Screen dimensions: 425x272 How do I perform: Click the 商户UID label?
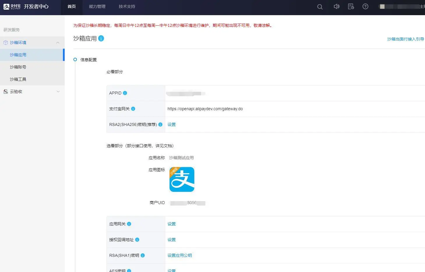(157, 203)
